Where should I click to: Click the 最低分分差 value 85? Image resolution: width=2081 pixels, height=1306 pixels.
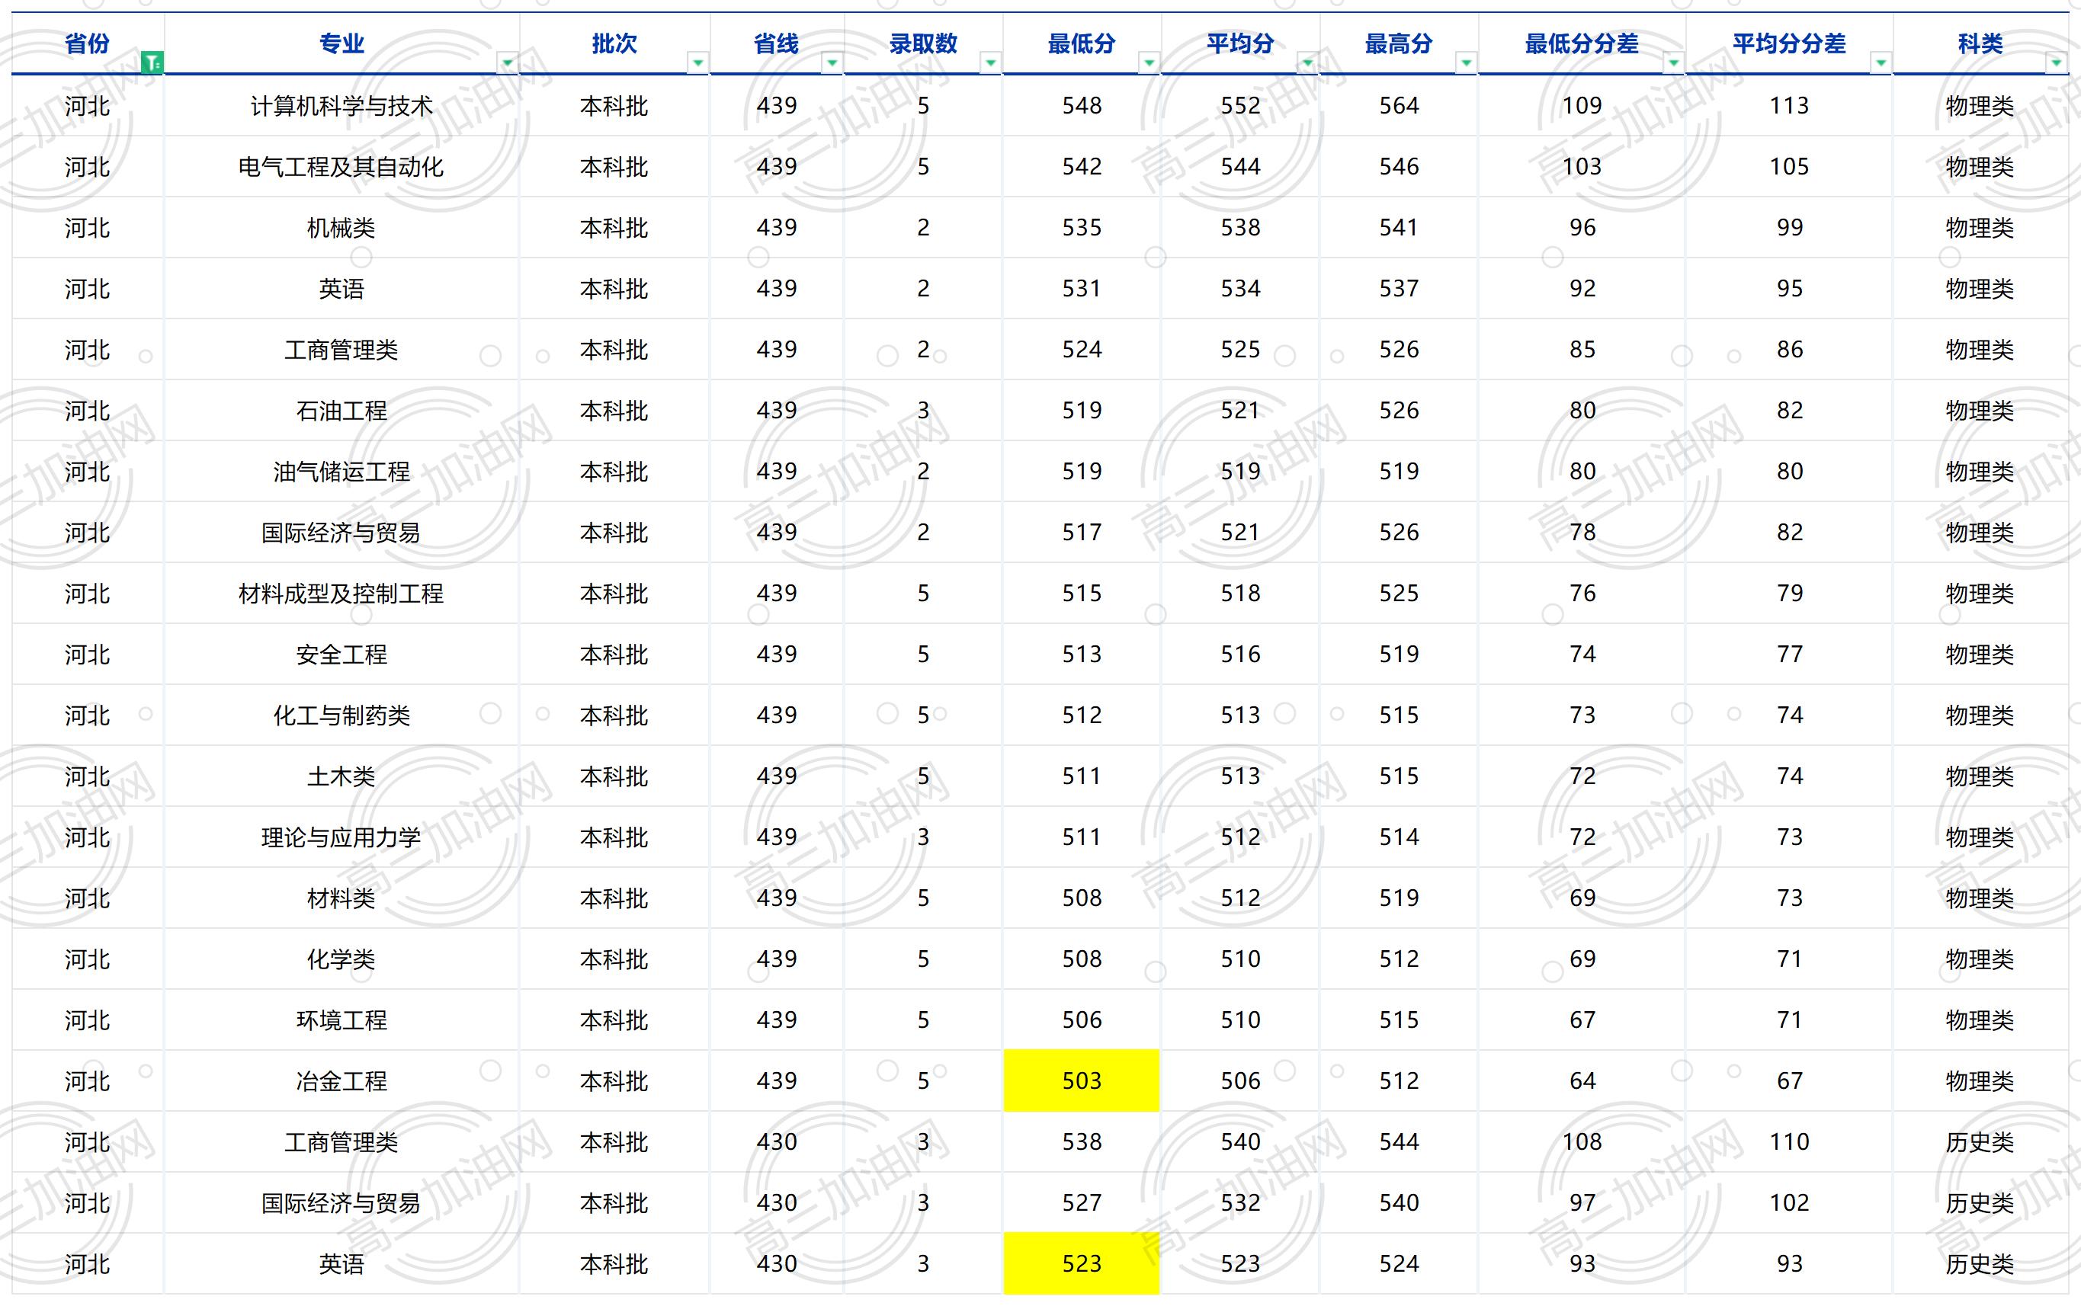[1582, 349]
